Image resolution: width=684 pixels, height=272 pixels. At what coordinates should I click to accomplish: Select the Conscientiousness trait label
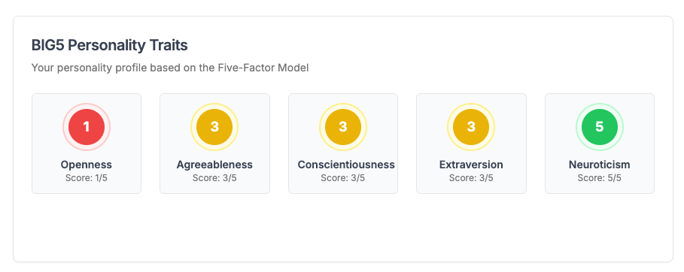(x=346, y=165)
